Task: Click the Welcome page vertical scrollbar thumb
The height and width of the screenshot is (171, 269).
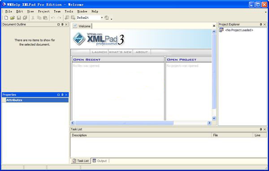Action: tap(214, 71)
